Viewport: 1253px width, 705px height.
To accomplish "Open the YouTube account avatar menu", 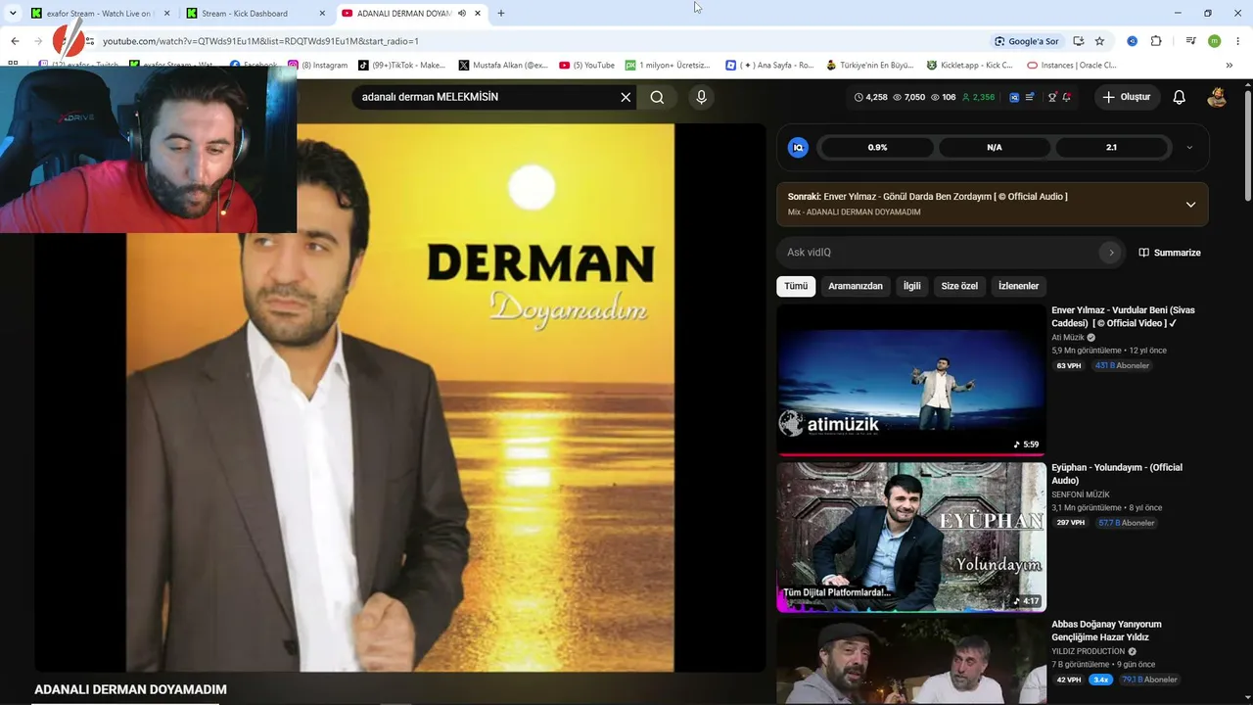I will click(x=1217, y=97).
